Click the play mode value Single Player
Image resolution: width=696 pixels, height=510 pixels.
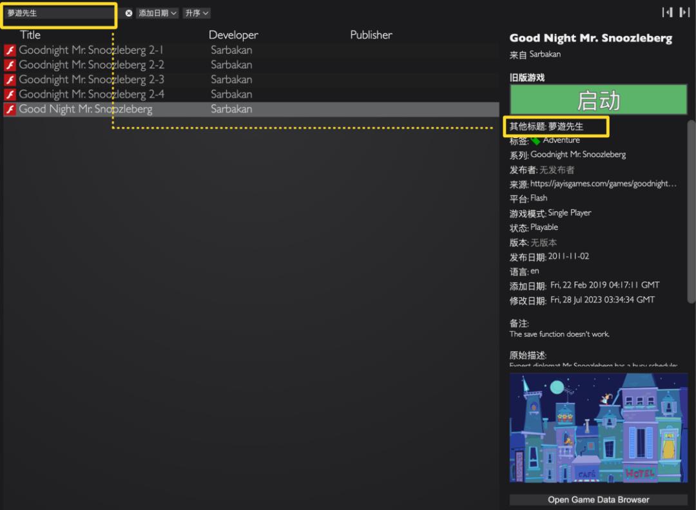[x=570, y=213]
